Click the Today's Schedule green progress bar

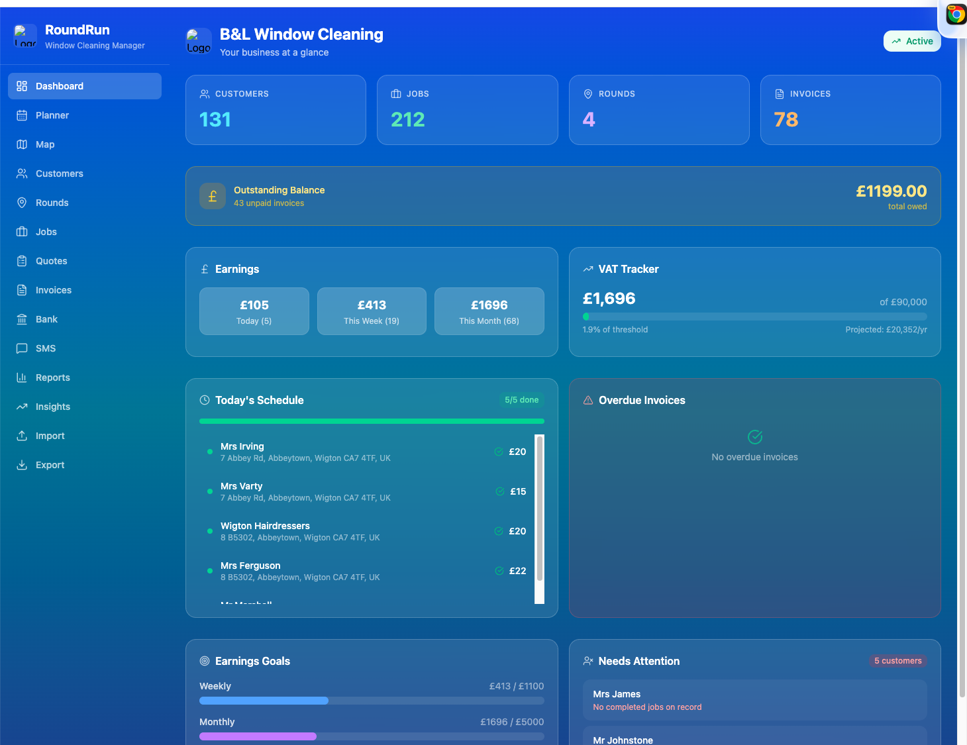click(372, 421)
